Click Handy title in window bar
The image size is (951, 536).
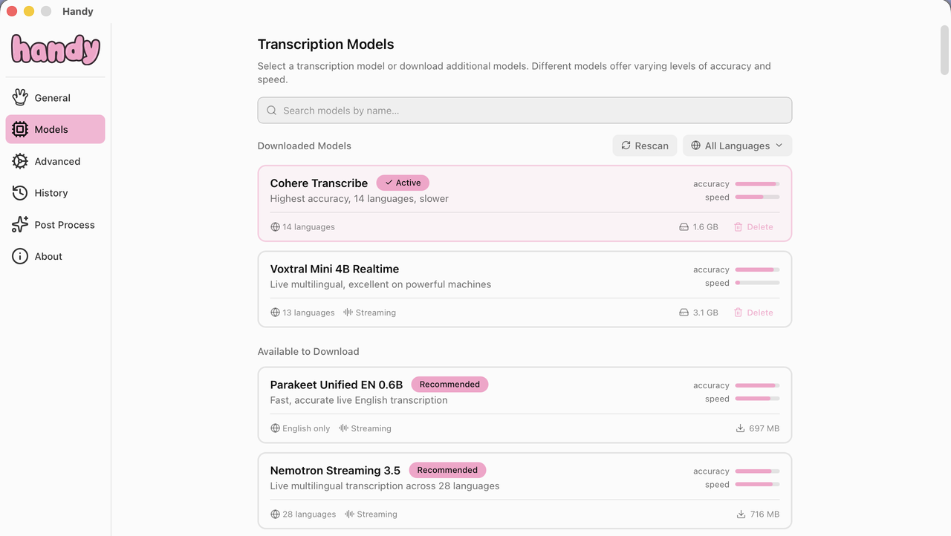point(77,11)
